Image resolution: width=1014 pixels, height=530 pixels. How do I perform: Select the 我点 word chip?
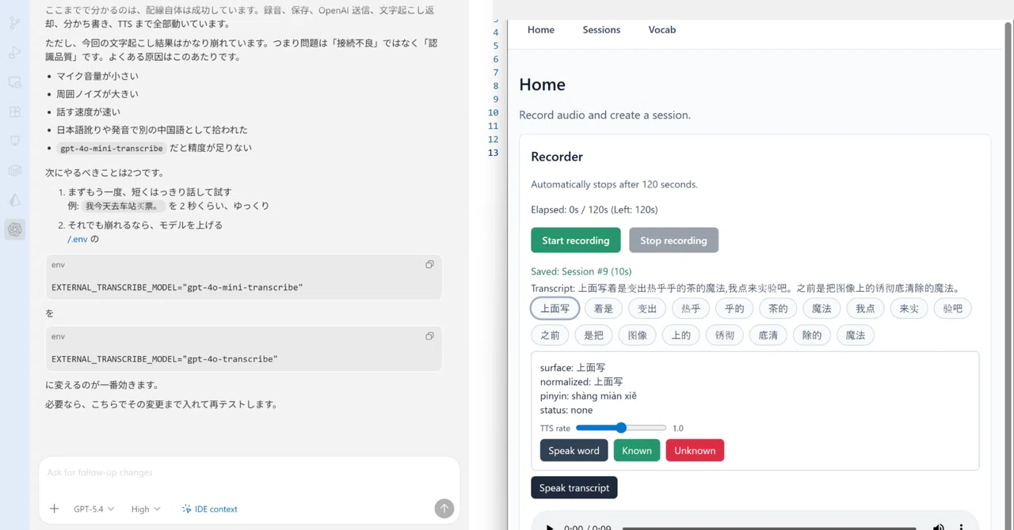click(x=865, y=309)
